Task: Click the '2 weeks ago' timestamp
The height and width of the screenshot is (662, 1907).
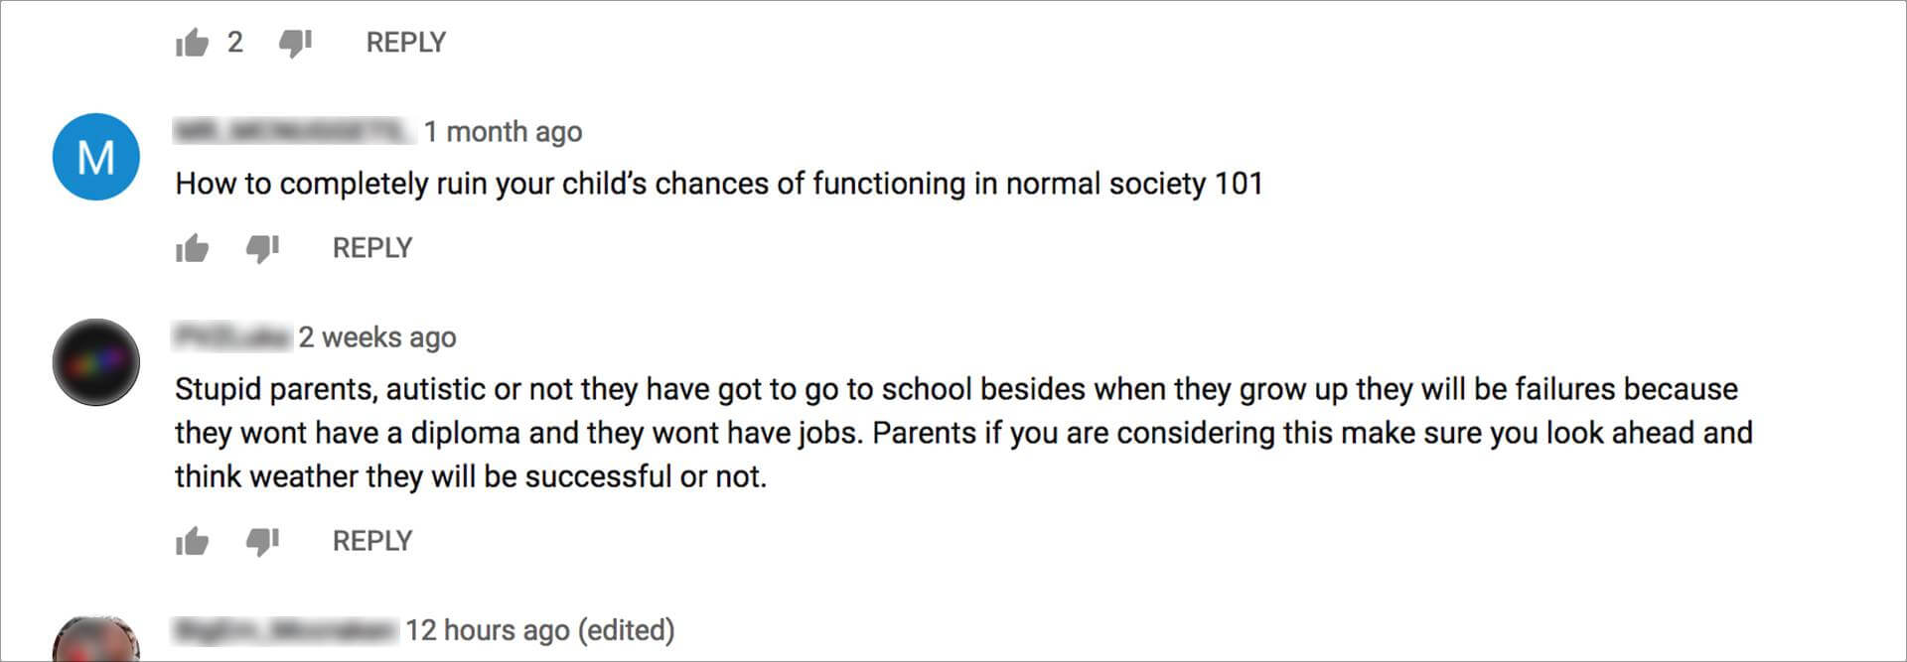Action: 377,337
